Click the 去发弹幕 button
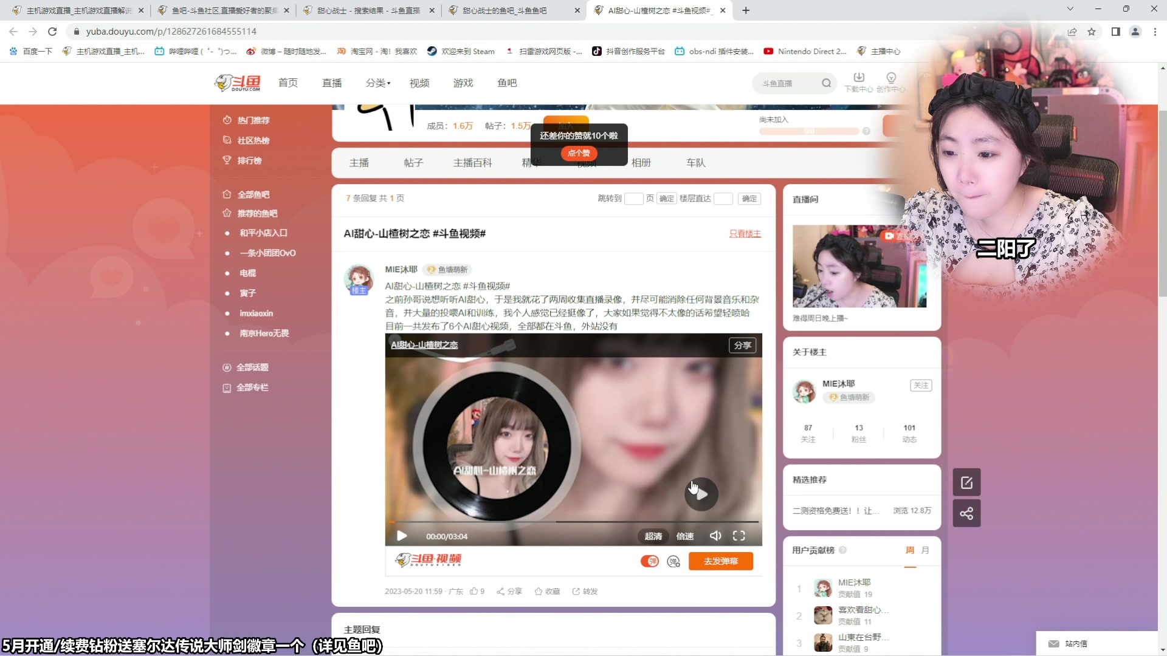 coord(720,561)
